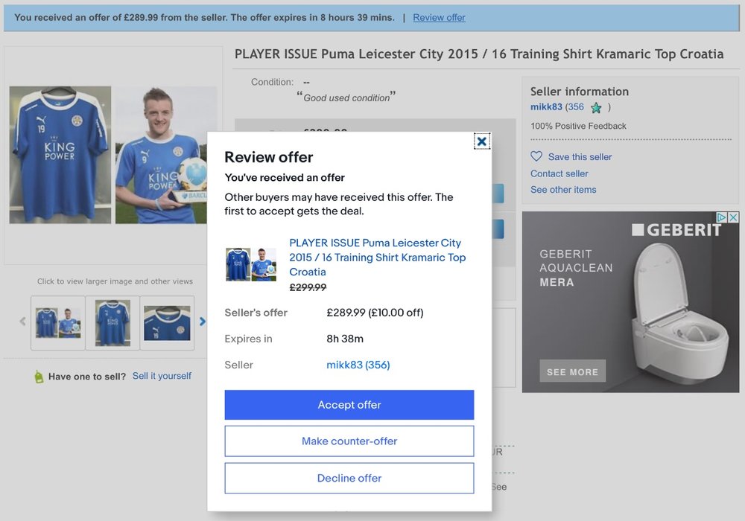Close the Geberit ad with X icon
Image resolution: width=745 pixels, height=521 pixels.
pyautogui.click(x=733, y=217)
